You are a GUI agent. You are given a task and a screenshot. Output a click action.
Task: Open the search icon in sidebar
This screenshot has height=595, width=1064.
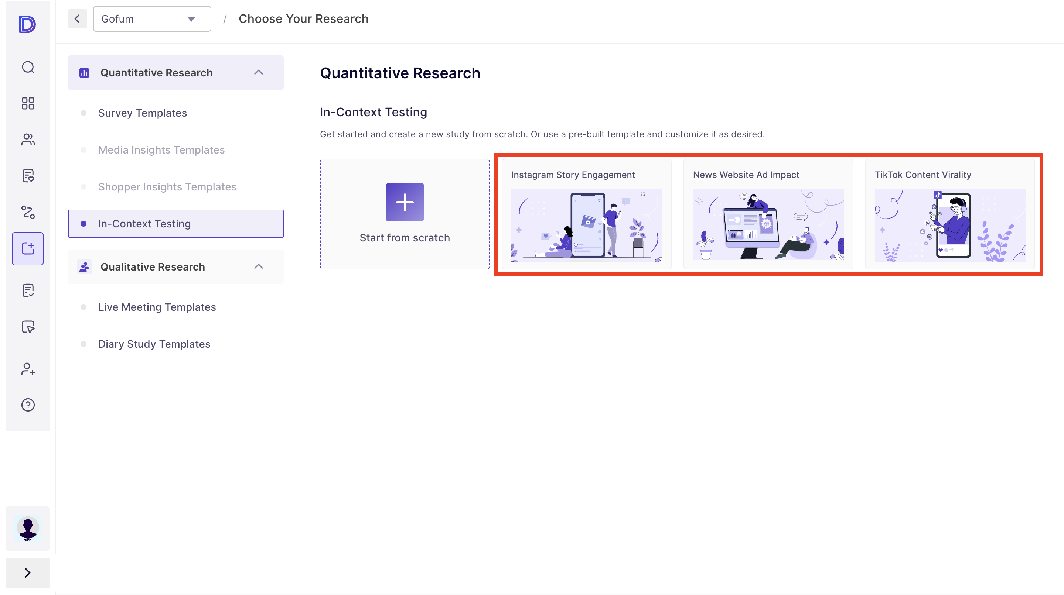pos(28,67)
